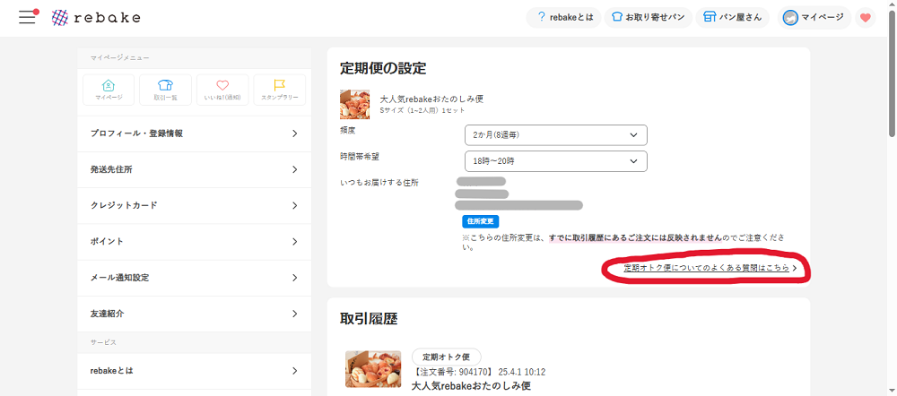
Task: Open the 時間帯希望 dropdown showing 18時〜20時
Action: pos(556,161)
